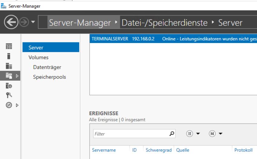
Task: Click the Online status text of TERMINALSERVER
Action: 210,39
